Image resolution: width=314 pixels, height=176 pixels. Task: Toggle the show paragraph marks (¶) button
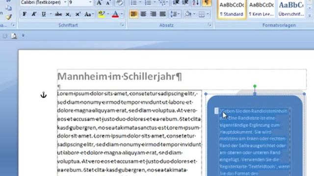tap(207, 2)
